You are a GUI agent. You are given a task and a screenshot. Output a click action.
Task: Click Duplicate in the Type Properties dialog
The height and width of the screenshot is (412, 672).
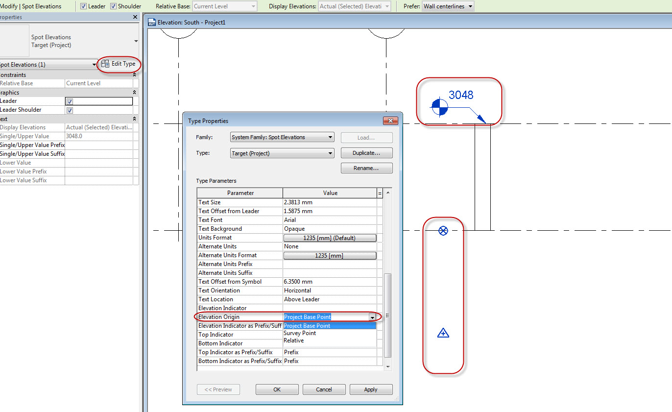(366, 153)
